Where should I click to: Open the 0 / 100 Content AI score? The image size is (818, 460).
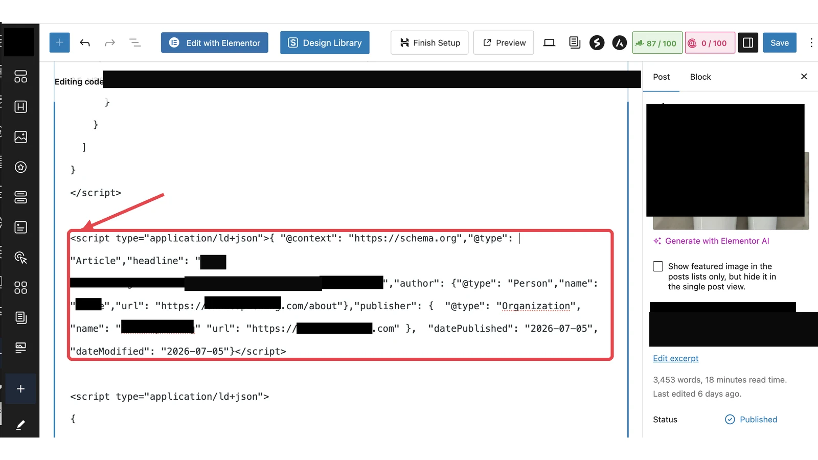(710, 43)
